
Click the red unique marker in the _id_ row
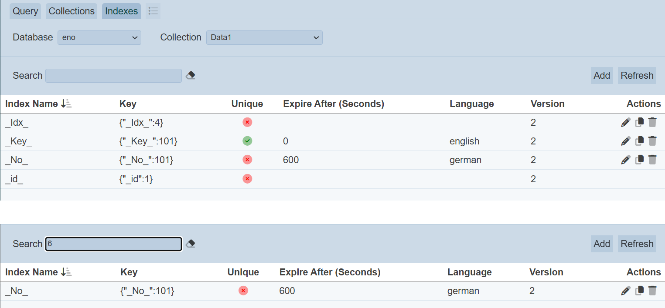[x=247, y=179]
